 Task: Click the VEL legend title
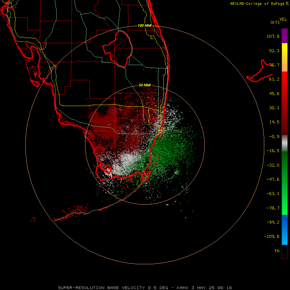point(283,19)
